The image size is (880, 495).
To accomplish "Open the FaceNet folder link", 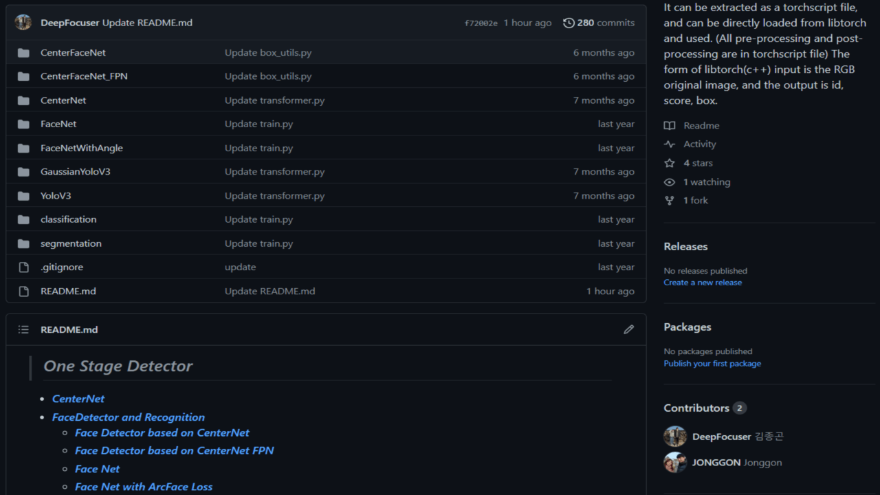I will pyautogui.click(x=58, y=124).
